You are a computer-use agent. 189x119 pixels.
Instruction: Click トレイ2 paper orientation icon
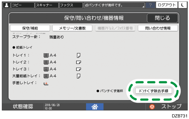click(79, 62)
